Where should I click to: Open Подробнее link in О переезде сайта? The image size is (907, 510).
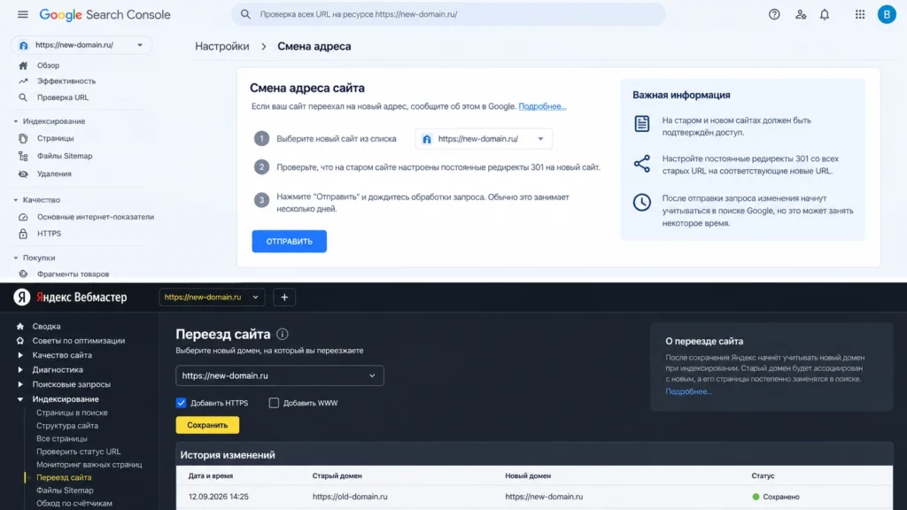click(688, 391)
